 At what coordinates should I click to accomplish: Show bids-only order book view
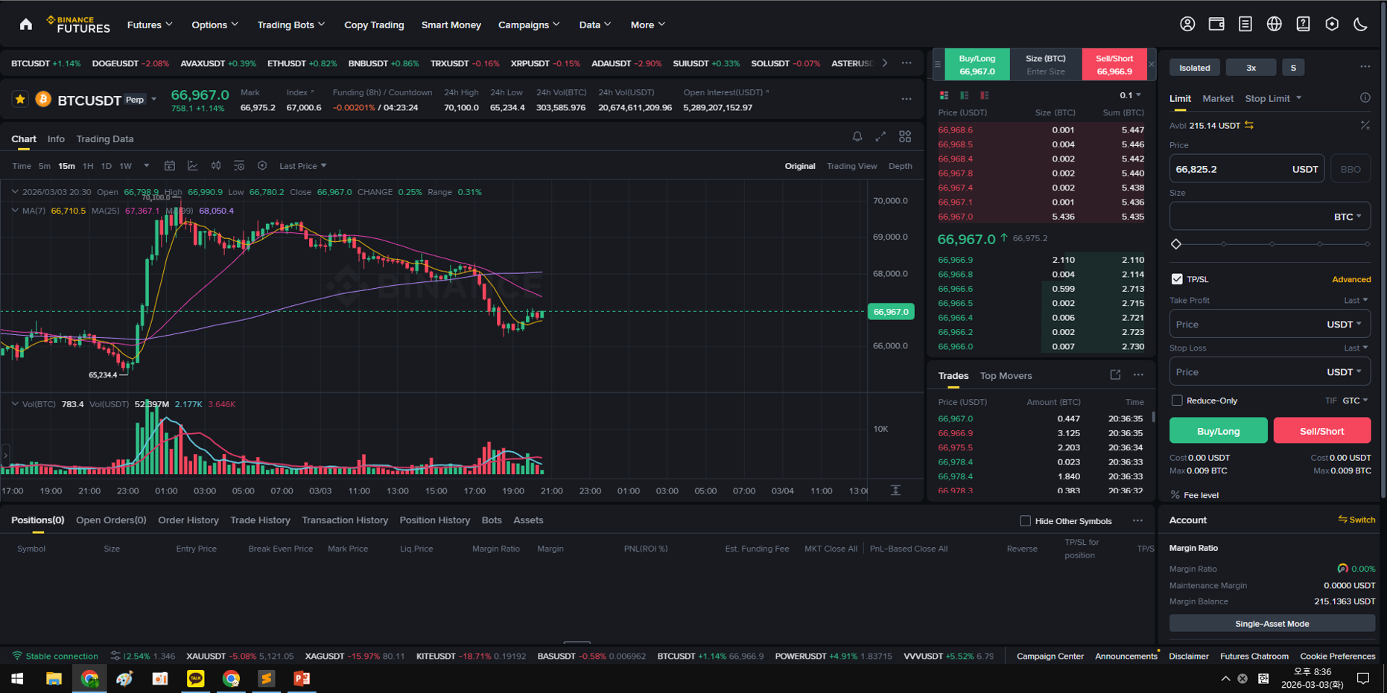965,95
